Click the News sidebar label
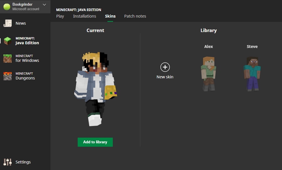Screen dimensions: 282x170 click(x=21, y=23)
